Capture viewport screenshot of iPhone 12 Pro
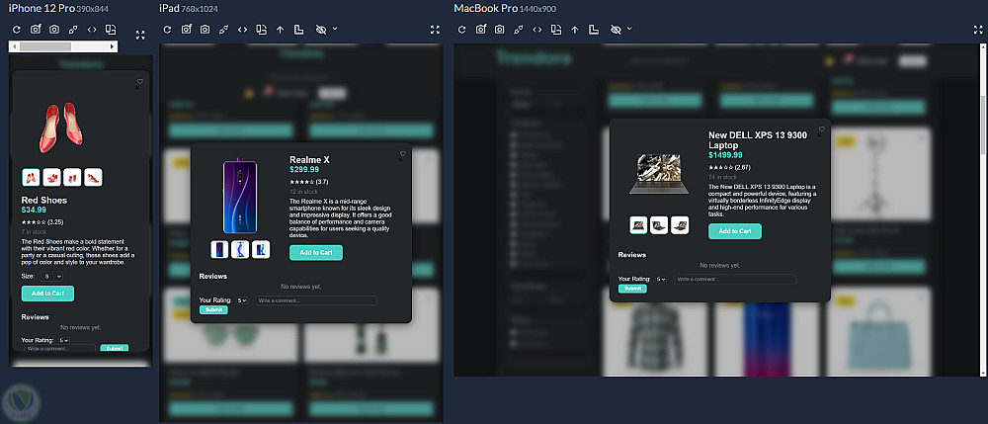This screenshot has width=988, height=424. (54, 30)
